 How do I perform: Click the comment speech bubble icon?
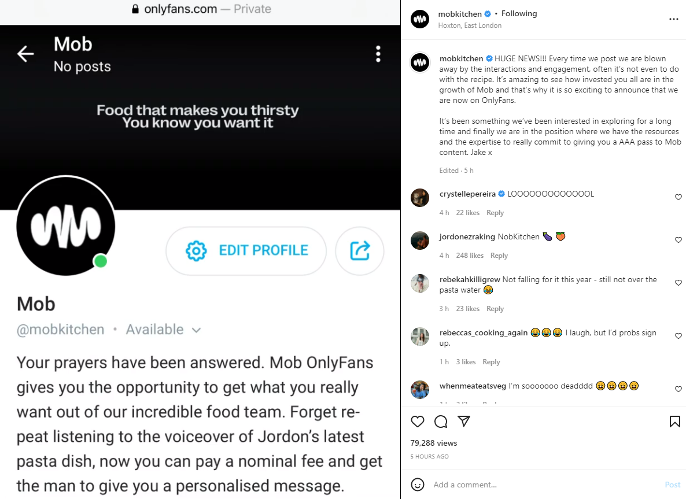tap(441, 422)
